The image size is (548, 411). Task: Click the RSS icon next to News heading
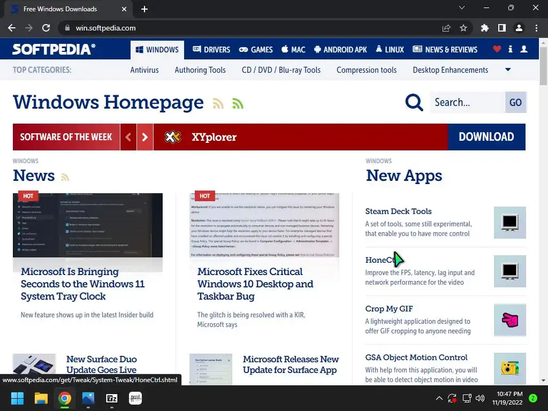coord(65,177)
